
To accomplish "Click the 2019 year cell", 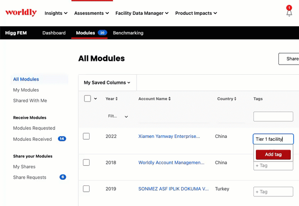I will pyautogui.click(x=111, y=189).
